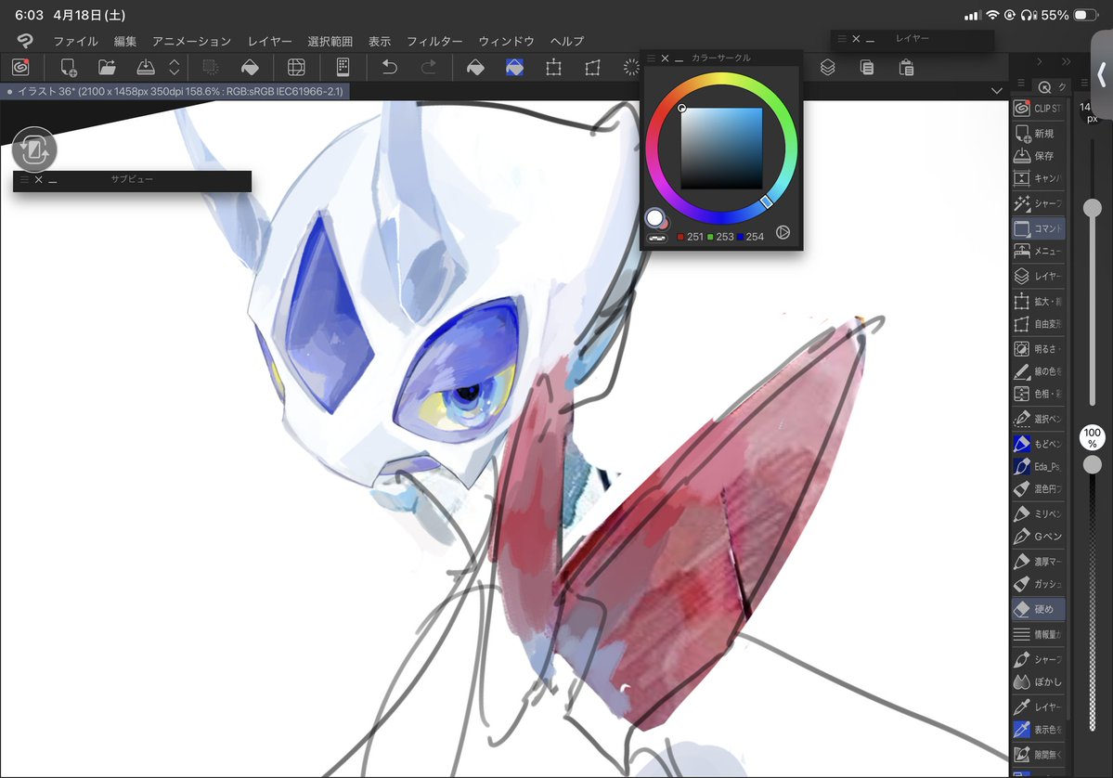Select the ぼかし blur tool

[x=1039, y=681]
